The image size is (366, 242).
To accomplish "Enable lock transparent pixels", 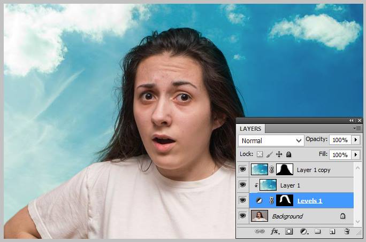I will coord(261,154).
